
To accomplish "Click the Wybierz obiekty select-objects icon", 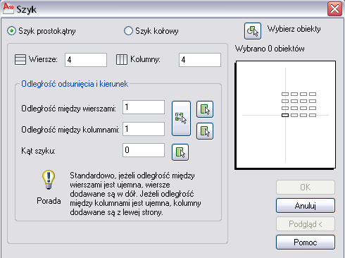I will [253, 31].
